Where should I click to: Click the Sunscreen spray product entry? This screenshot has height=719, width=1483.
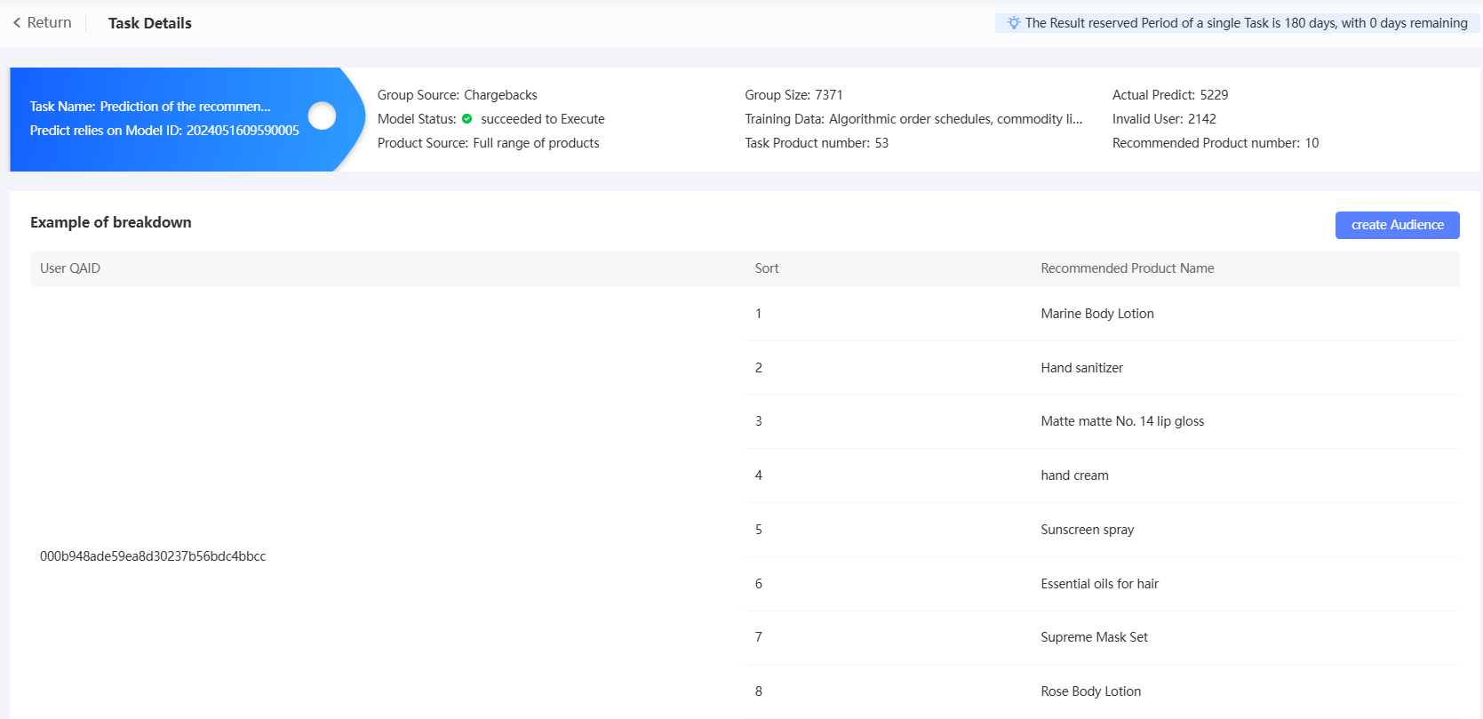coord(1088,530)
